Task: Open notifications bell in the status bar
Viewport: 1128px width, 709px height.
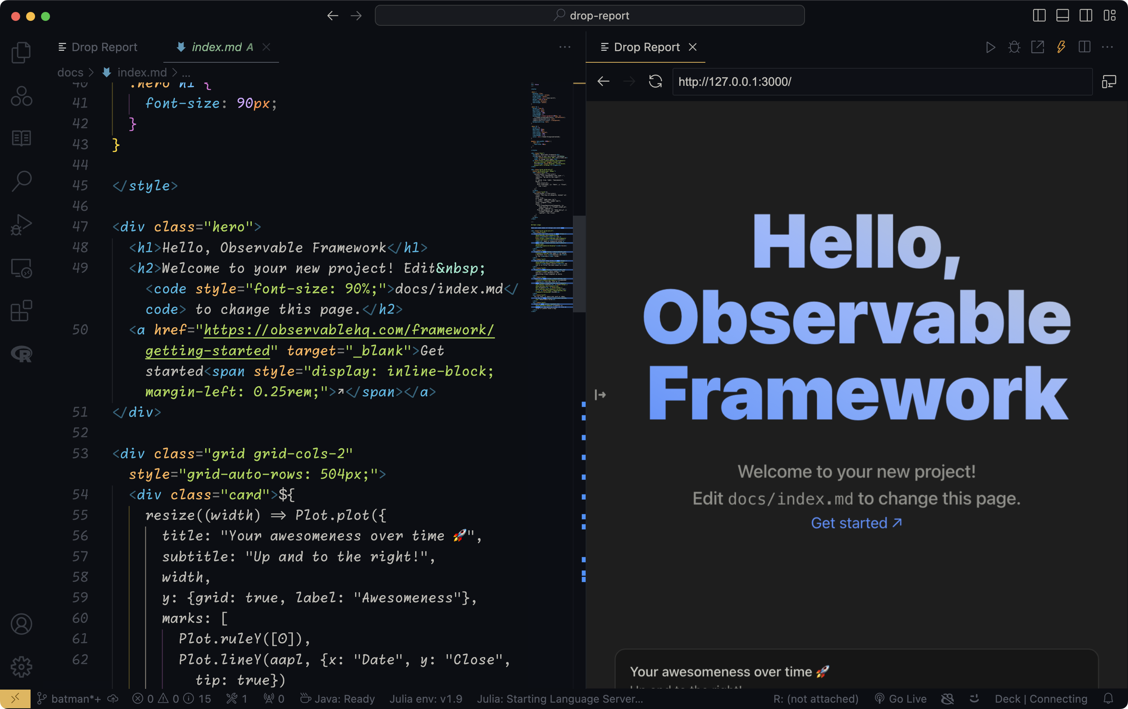Action: [x=1108, y=698]
